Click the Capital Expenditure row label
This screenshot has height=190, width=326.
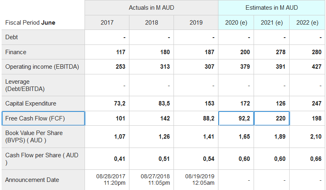click(31, 103)
